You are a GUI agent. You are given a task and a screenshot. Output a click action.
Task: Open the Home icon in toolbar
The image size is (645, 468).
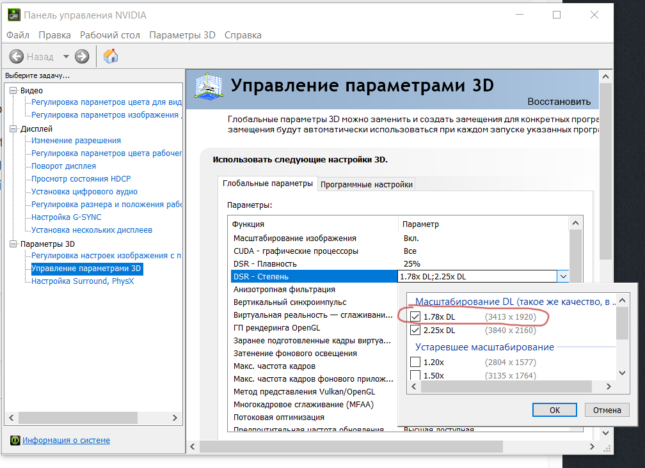111,56
